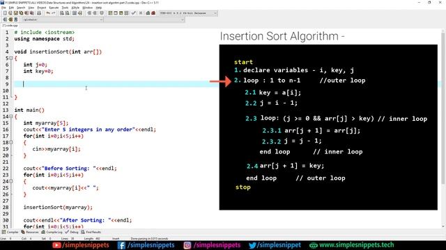Click the Run toolbar icon
This screenshot has width=446, height=250.
(116, 13)
